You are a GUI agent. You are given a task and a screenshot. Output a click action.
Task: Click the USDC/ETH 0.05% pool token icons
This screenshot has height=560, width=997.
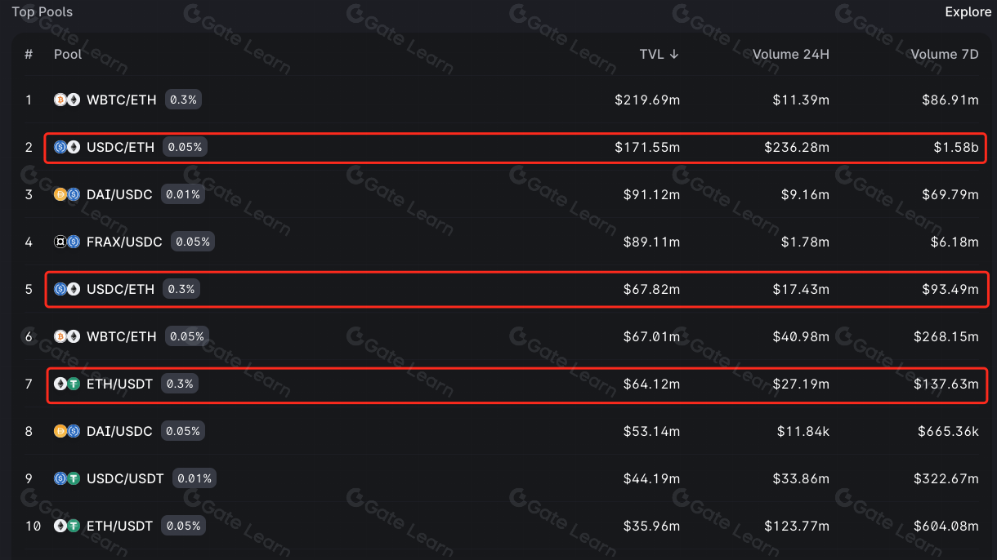(x=67, y=147)
